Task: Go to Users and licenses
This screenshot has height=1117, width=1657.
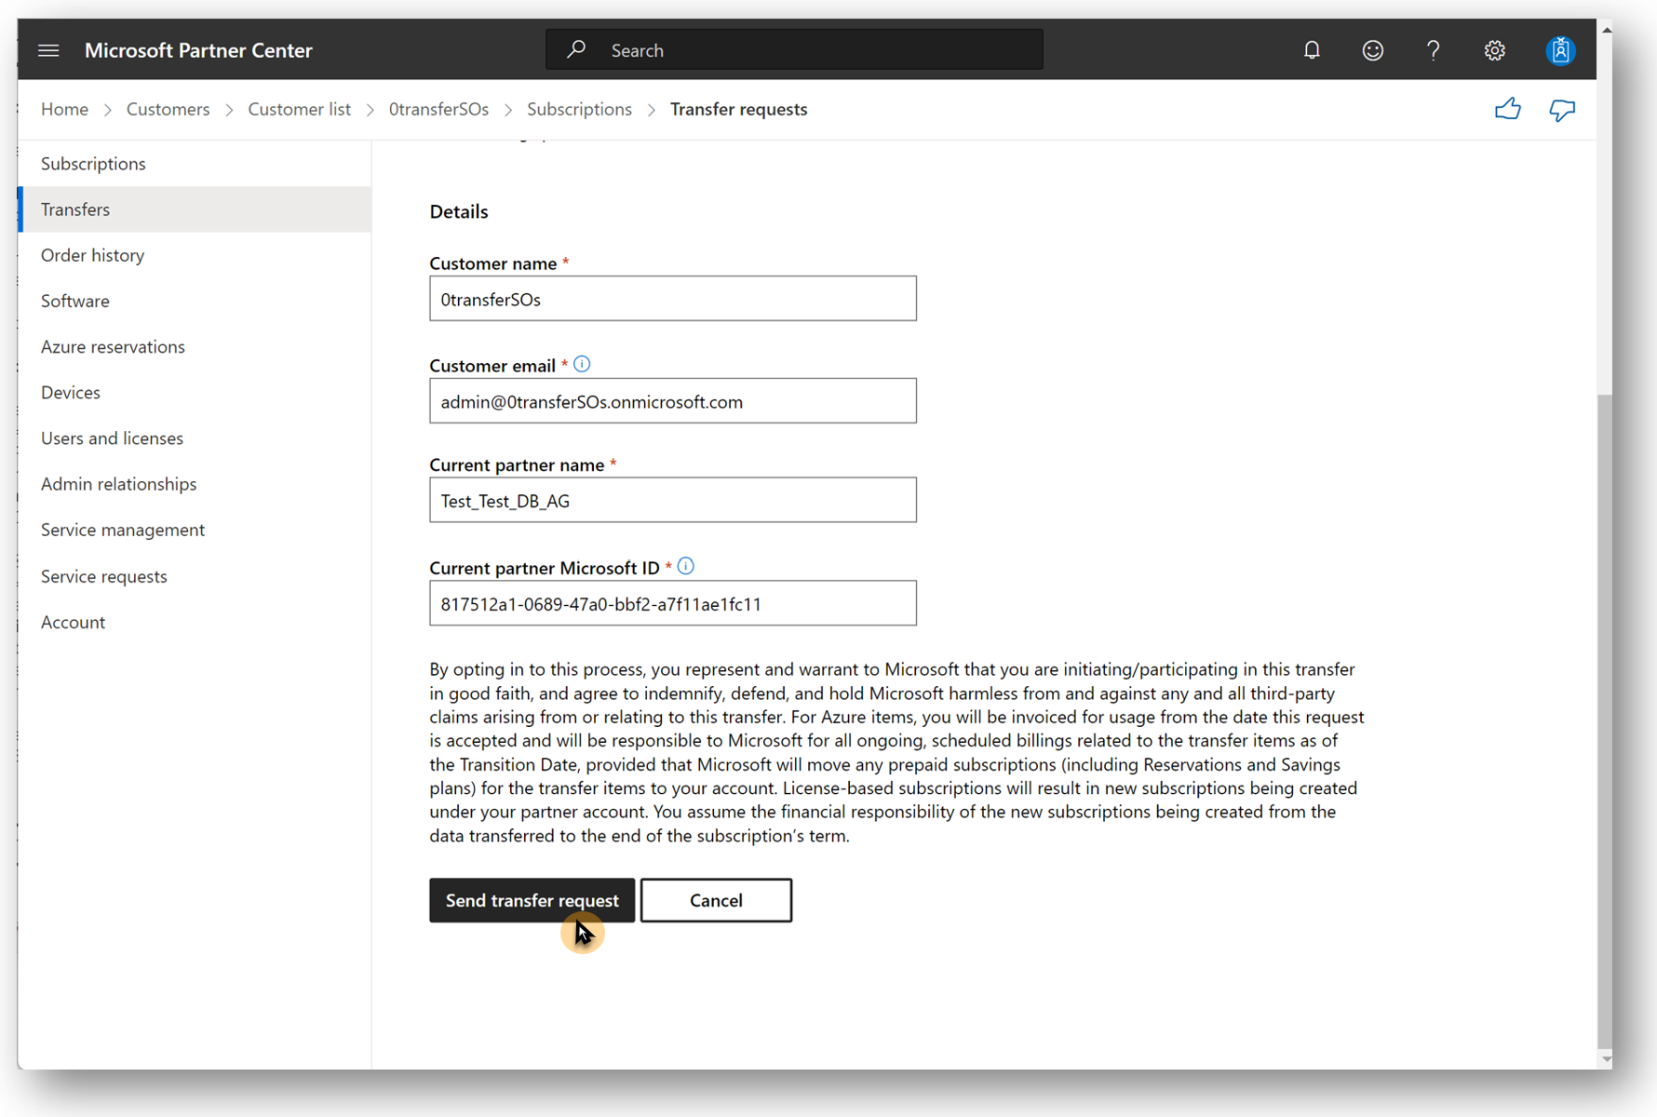Action: (x=112, y=437)
